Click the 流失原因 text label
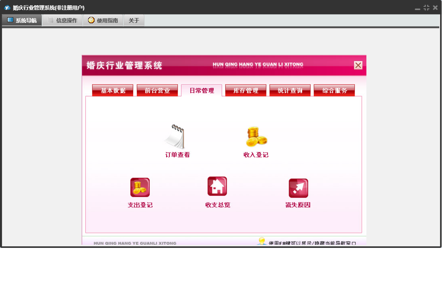The width and height of the screenshot is (442, 290). click(298, 205)
